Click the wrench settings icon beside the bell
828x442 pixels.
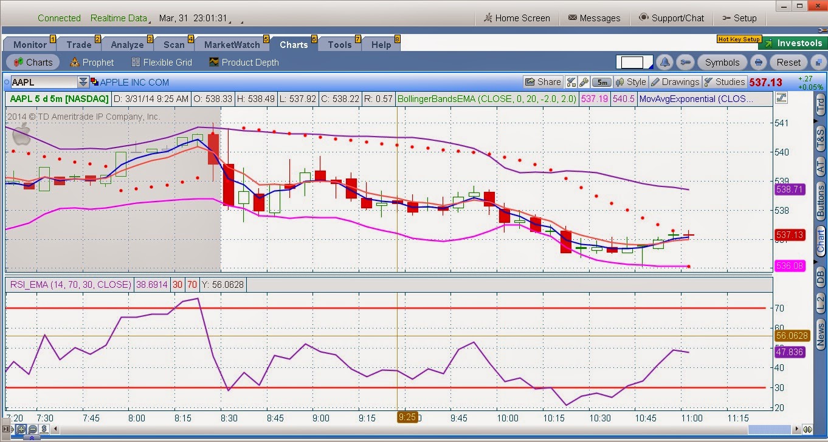(x=685, y=62)
